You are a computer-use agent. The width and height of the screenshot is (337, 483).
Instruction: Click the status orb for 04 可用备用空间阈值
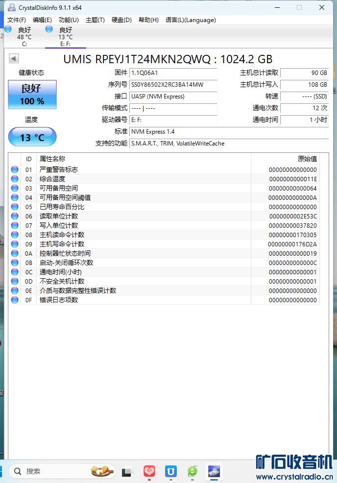15,197
